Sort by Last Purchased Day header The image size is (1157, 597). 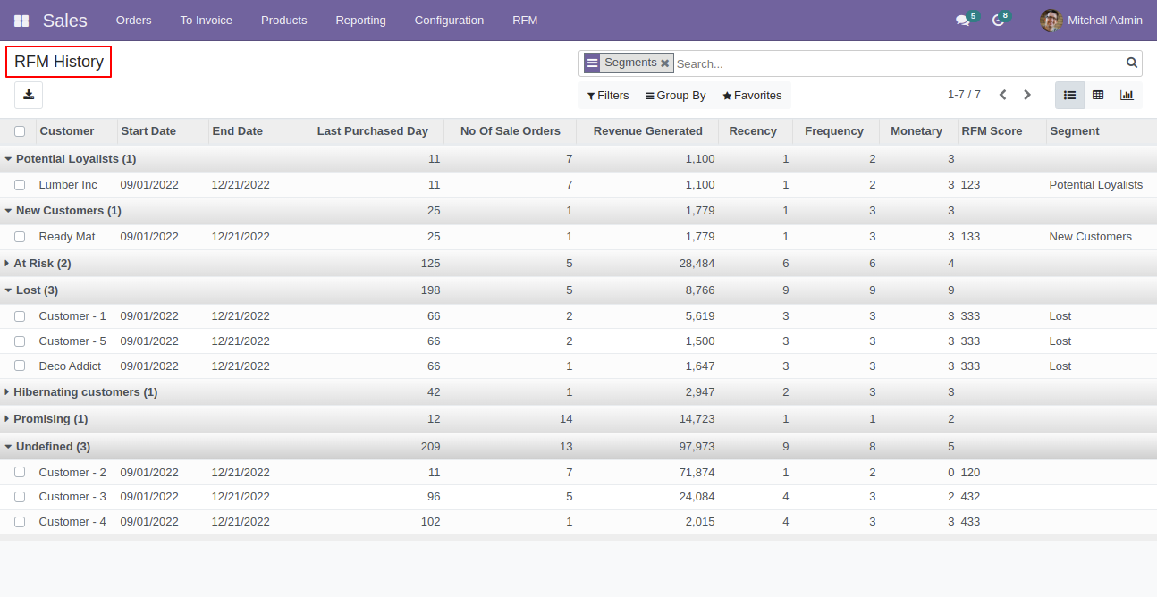[x=372, y=131]
